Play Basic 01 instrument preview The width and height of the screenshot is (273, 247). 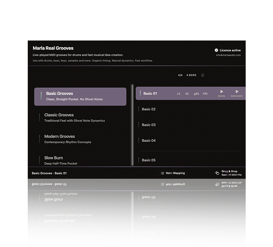[x=237, y=91]
